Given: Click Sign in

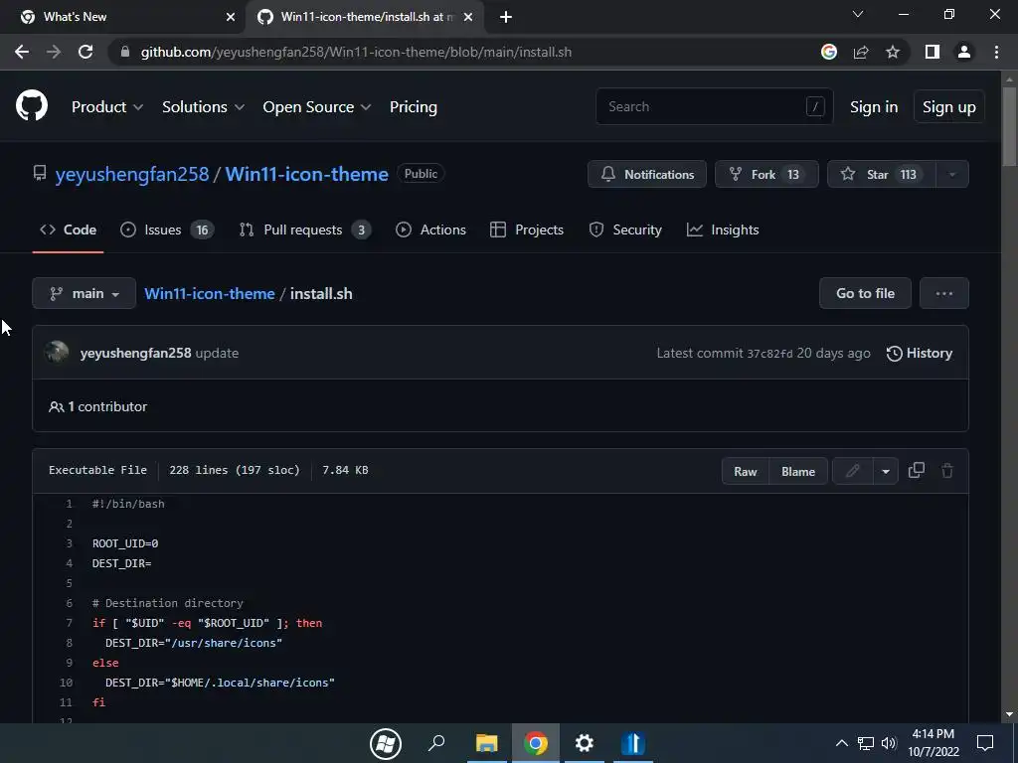Looking at the screenshot, I should click(874, 107).
